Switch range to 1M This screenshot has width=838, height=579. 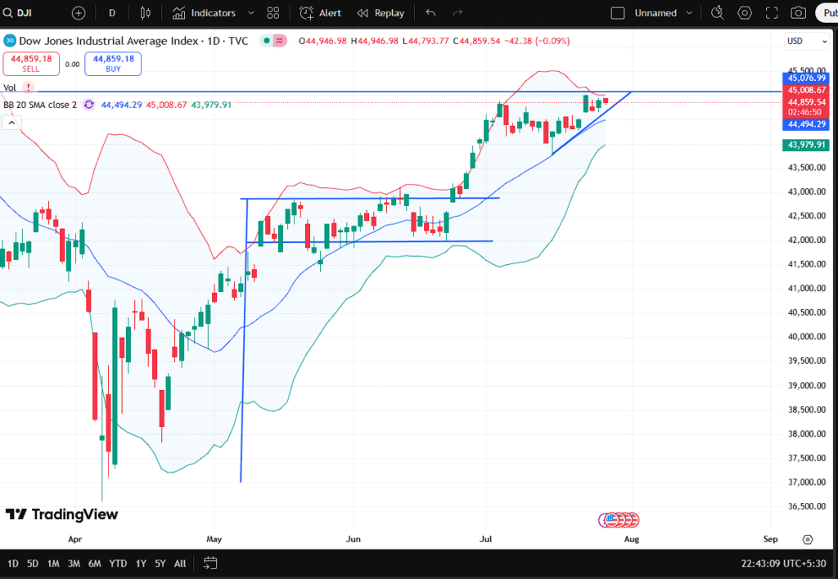tap(53, 563)
